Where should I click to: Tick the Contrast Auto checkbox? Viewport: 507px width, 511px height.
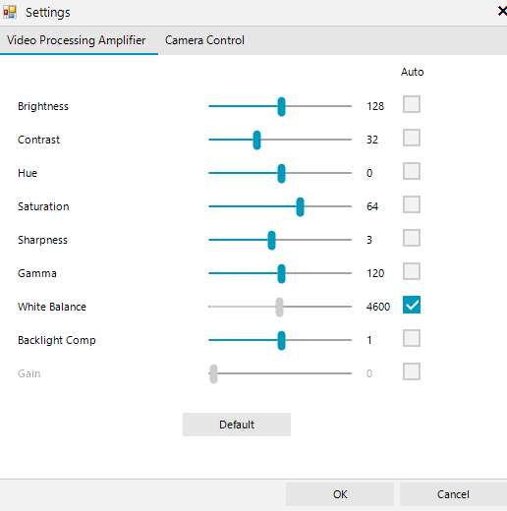tap(412, 138)
